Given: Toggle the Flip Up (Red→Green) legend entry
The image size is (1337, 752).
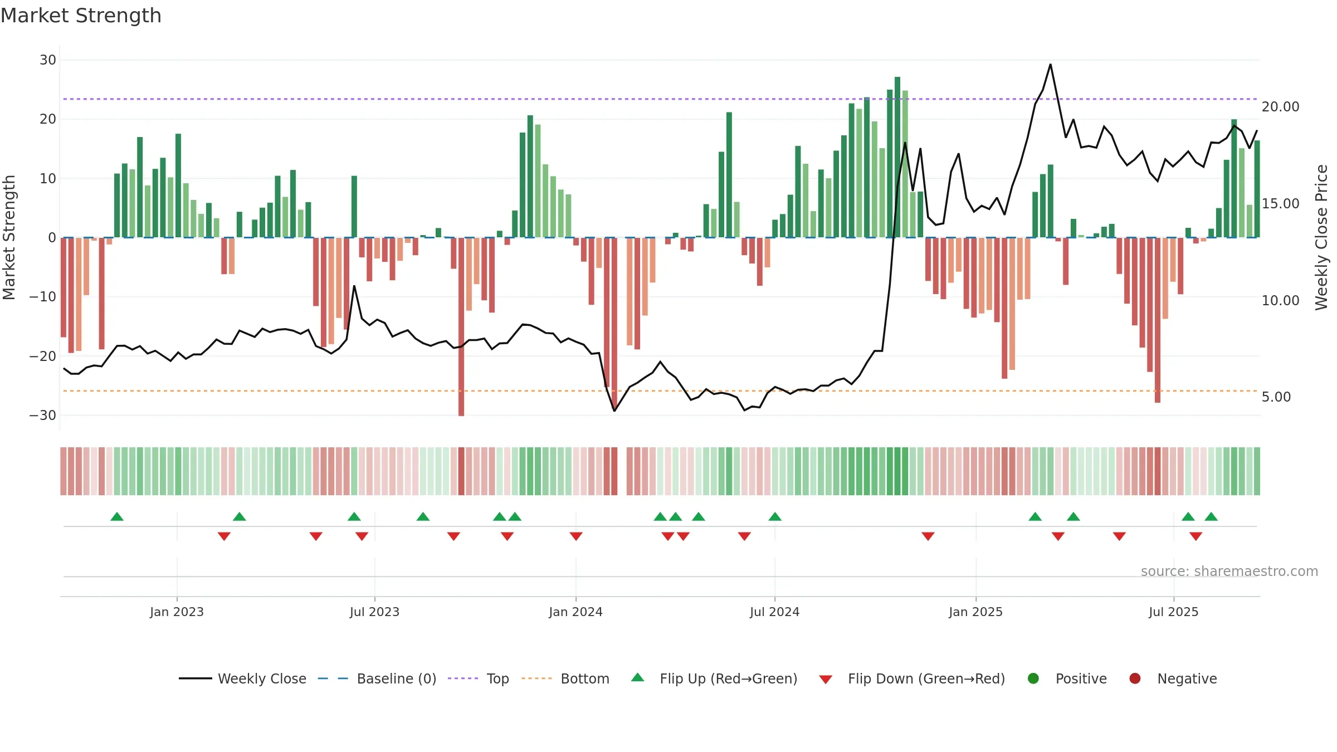Looking at the screenshot, I should pyautogui.click(x=714, y=678).
